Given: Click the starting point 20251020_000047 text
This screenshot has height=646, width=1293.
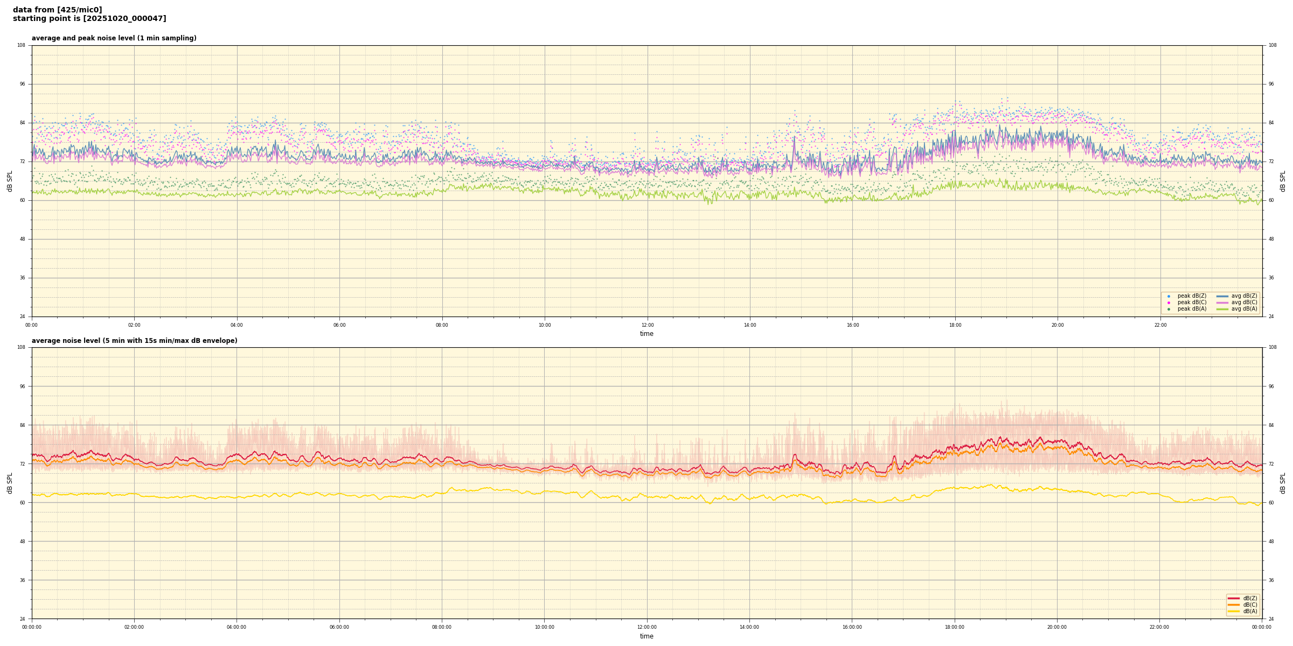Looking at the screenshot, I should pos(89,19).
